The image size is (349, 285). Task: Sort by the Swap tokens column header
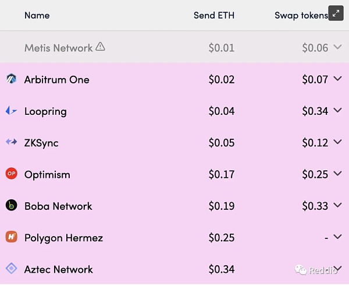[x=301, y=15]
